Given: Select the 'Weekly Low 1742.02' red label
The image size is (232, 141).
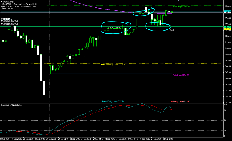Looking at the screenshot, I should pos(181,102).
